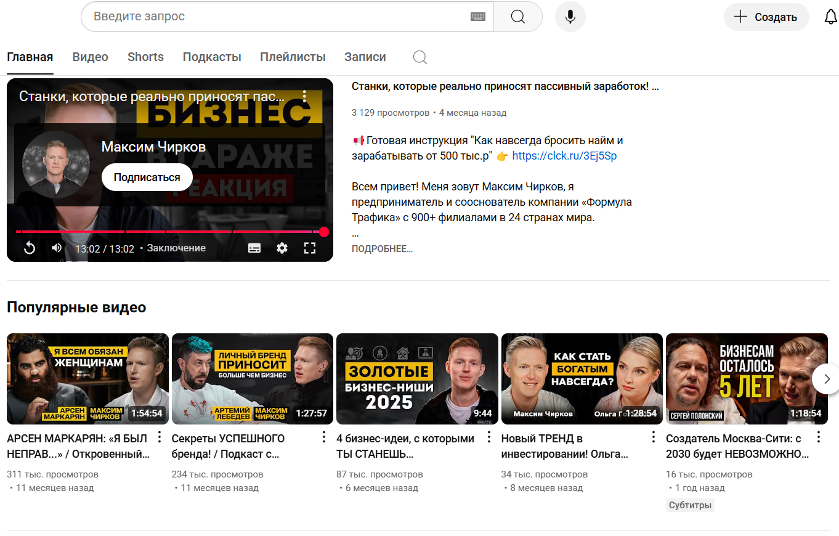The height and width of the screenshot is (536, 839).
Task: Click the Субтитры badge
Action: click(x=690, y=505)
